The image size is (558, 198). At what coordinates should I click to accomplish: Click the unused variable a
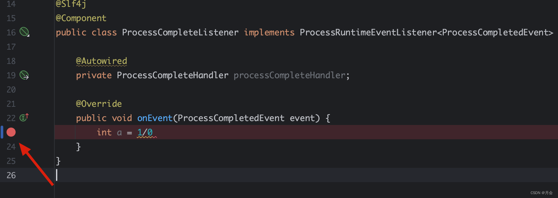click(x=119, y=132)
